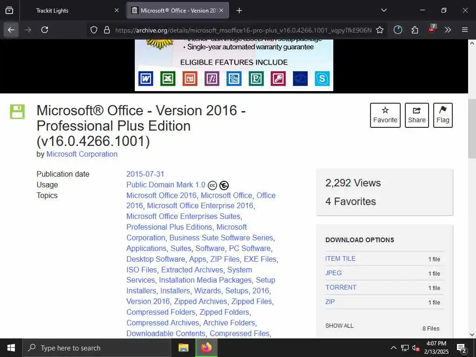
Task: Click the Microsoft Office 2016 topic link
Action: click(x=161, y=195)
